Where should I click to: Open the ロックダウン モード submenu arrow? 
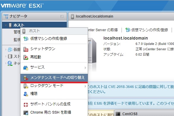click(x=85, y=86)
